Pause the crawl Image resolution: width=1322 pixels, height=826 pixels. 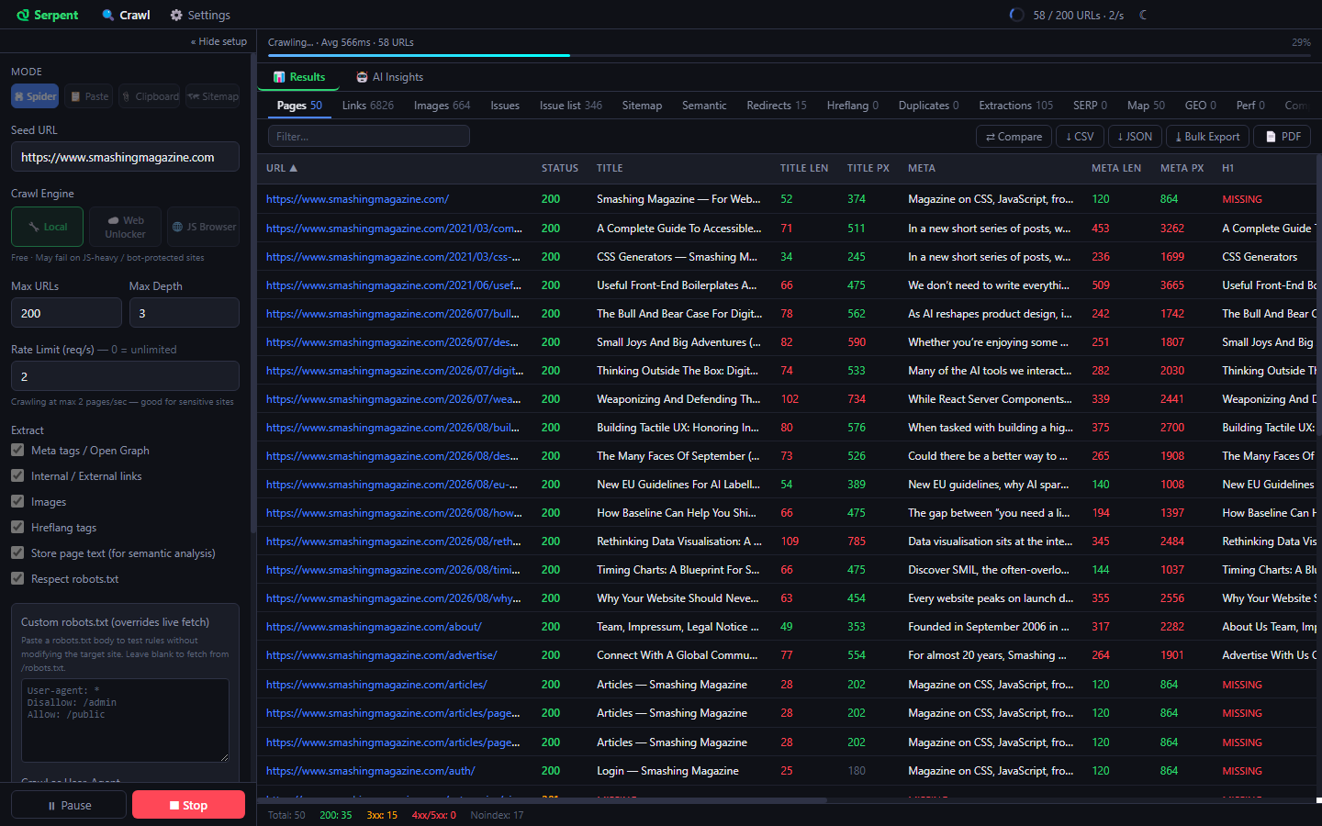tap(69, 805)
